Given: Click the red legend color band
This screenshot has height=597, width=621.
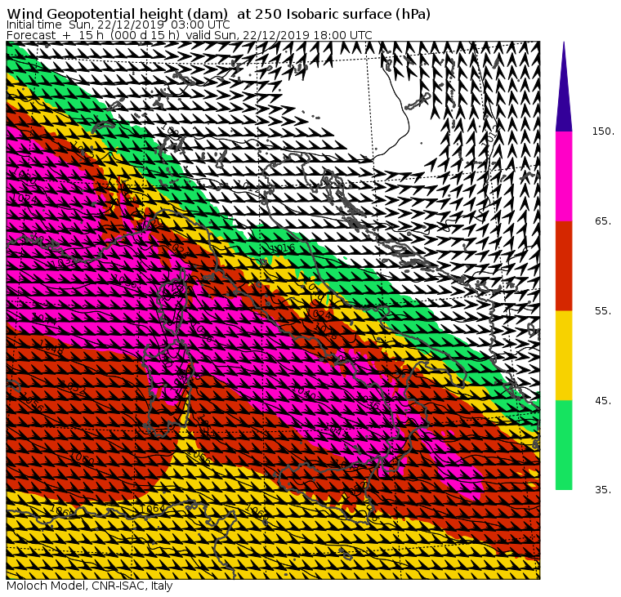Looking at the screenshot, I should point(564,265).
